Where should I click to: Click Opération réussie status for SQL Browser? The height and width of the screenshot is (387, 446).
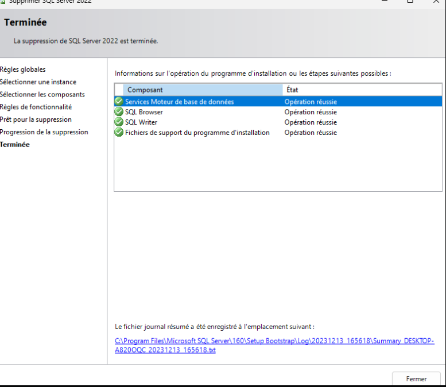tap(311, 112)
